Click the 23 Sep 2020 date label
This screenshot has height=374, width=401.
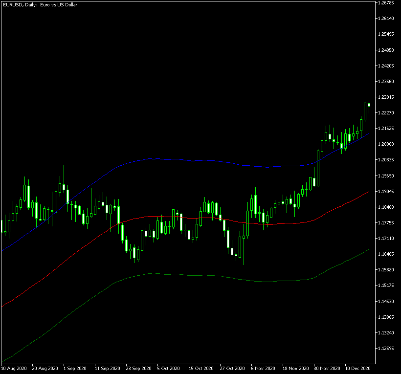[x=139, y=368]
